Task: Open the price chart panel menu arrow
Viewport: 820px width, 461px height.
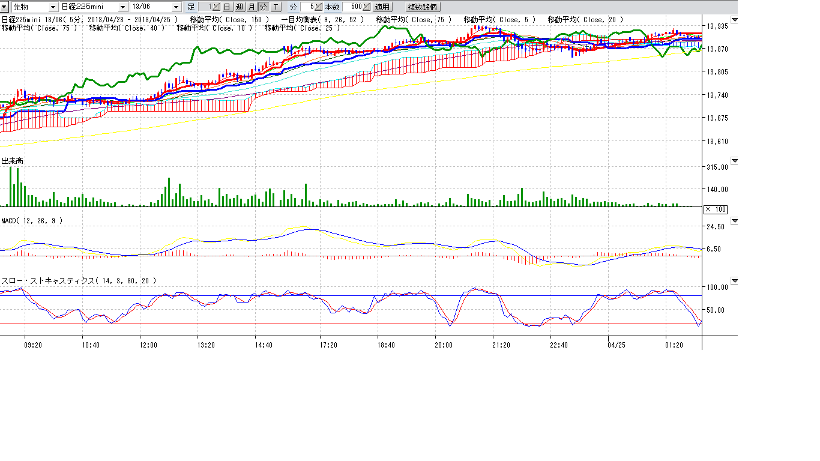Action: tap(735, 20)
